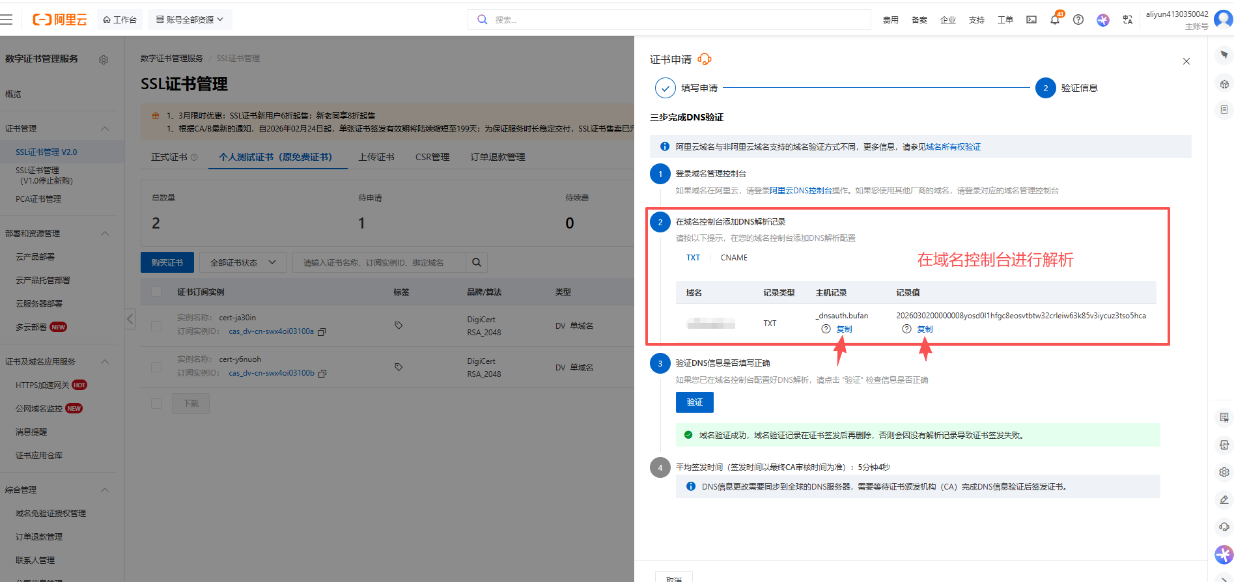Click the blue 验证 button
The width and height of the screenshot is (1234, 582).
[x=694, y=402]
